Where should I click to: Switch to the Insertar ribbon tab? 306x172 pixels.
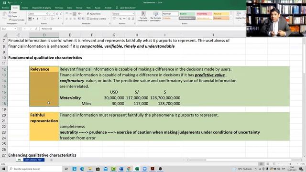coord(25,8)
